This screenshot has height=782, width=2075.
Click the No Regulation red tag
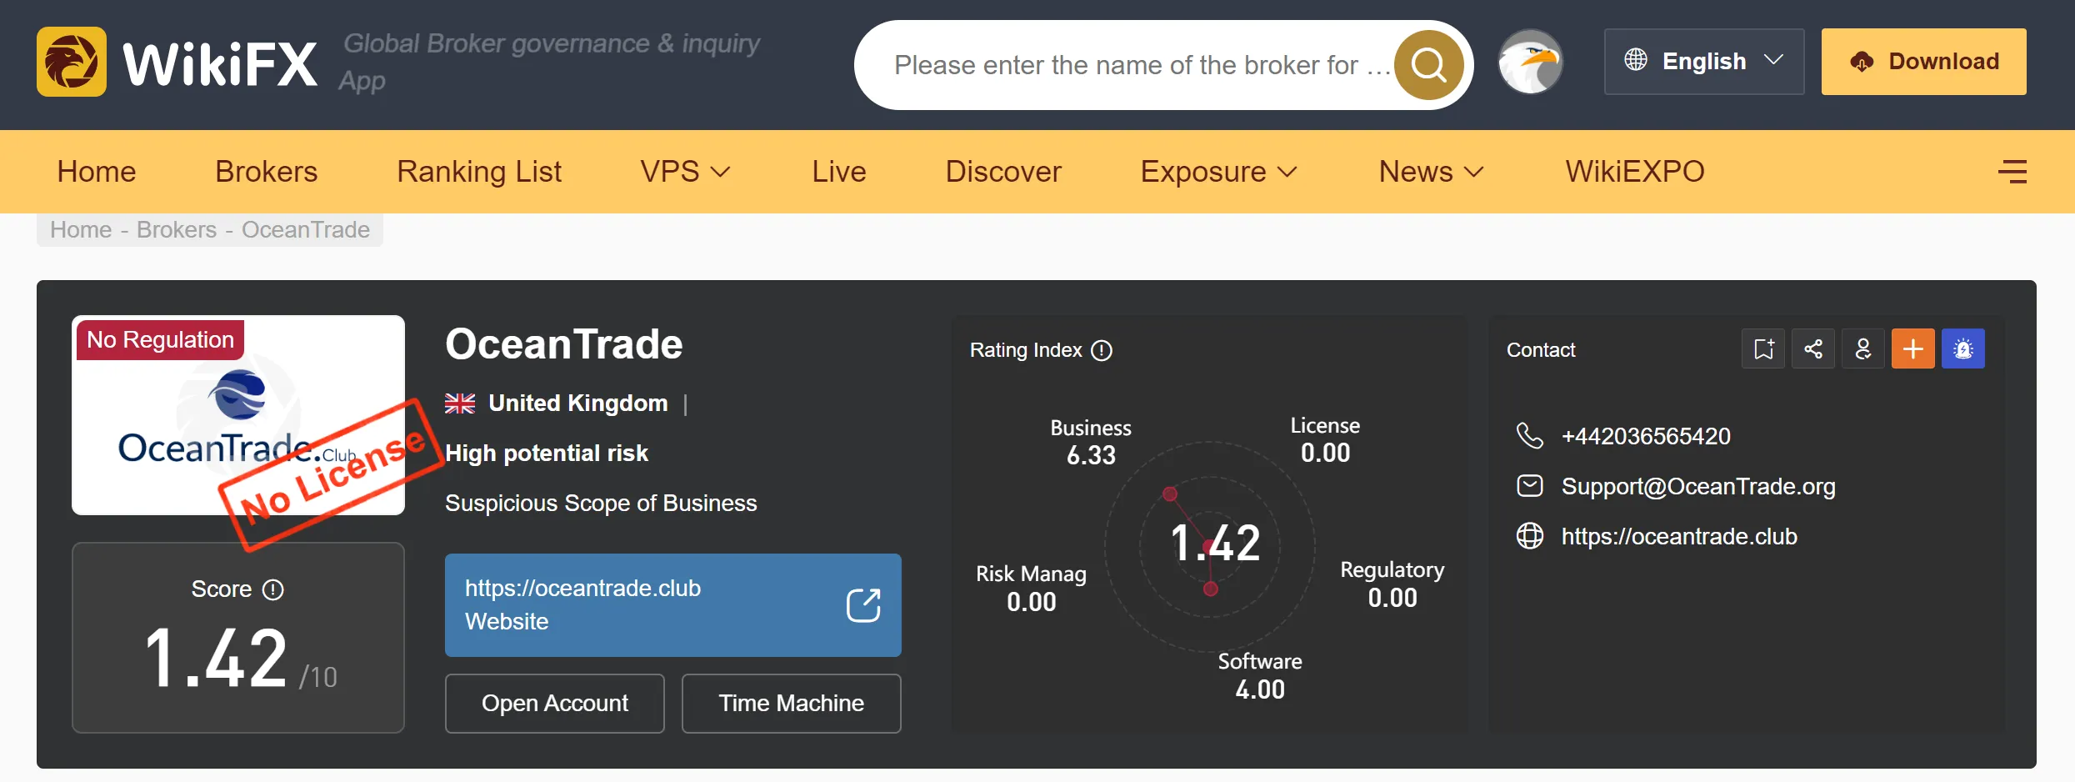(x=160, y=340)
